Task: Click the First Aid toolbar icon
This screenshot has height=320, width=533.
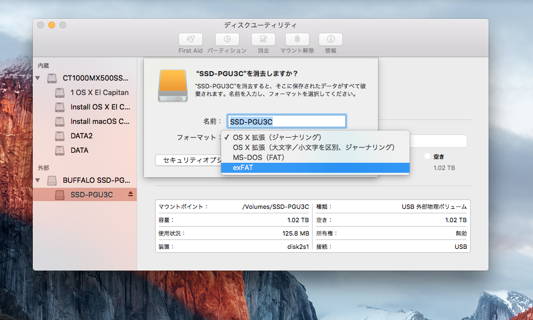Action: [x=190, y=39]
